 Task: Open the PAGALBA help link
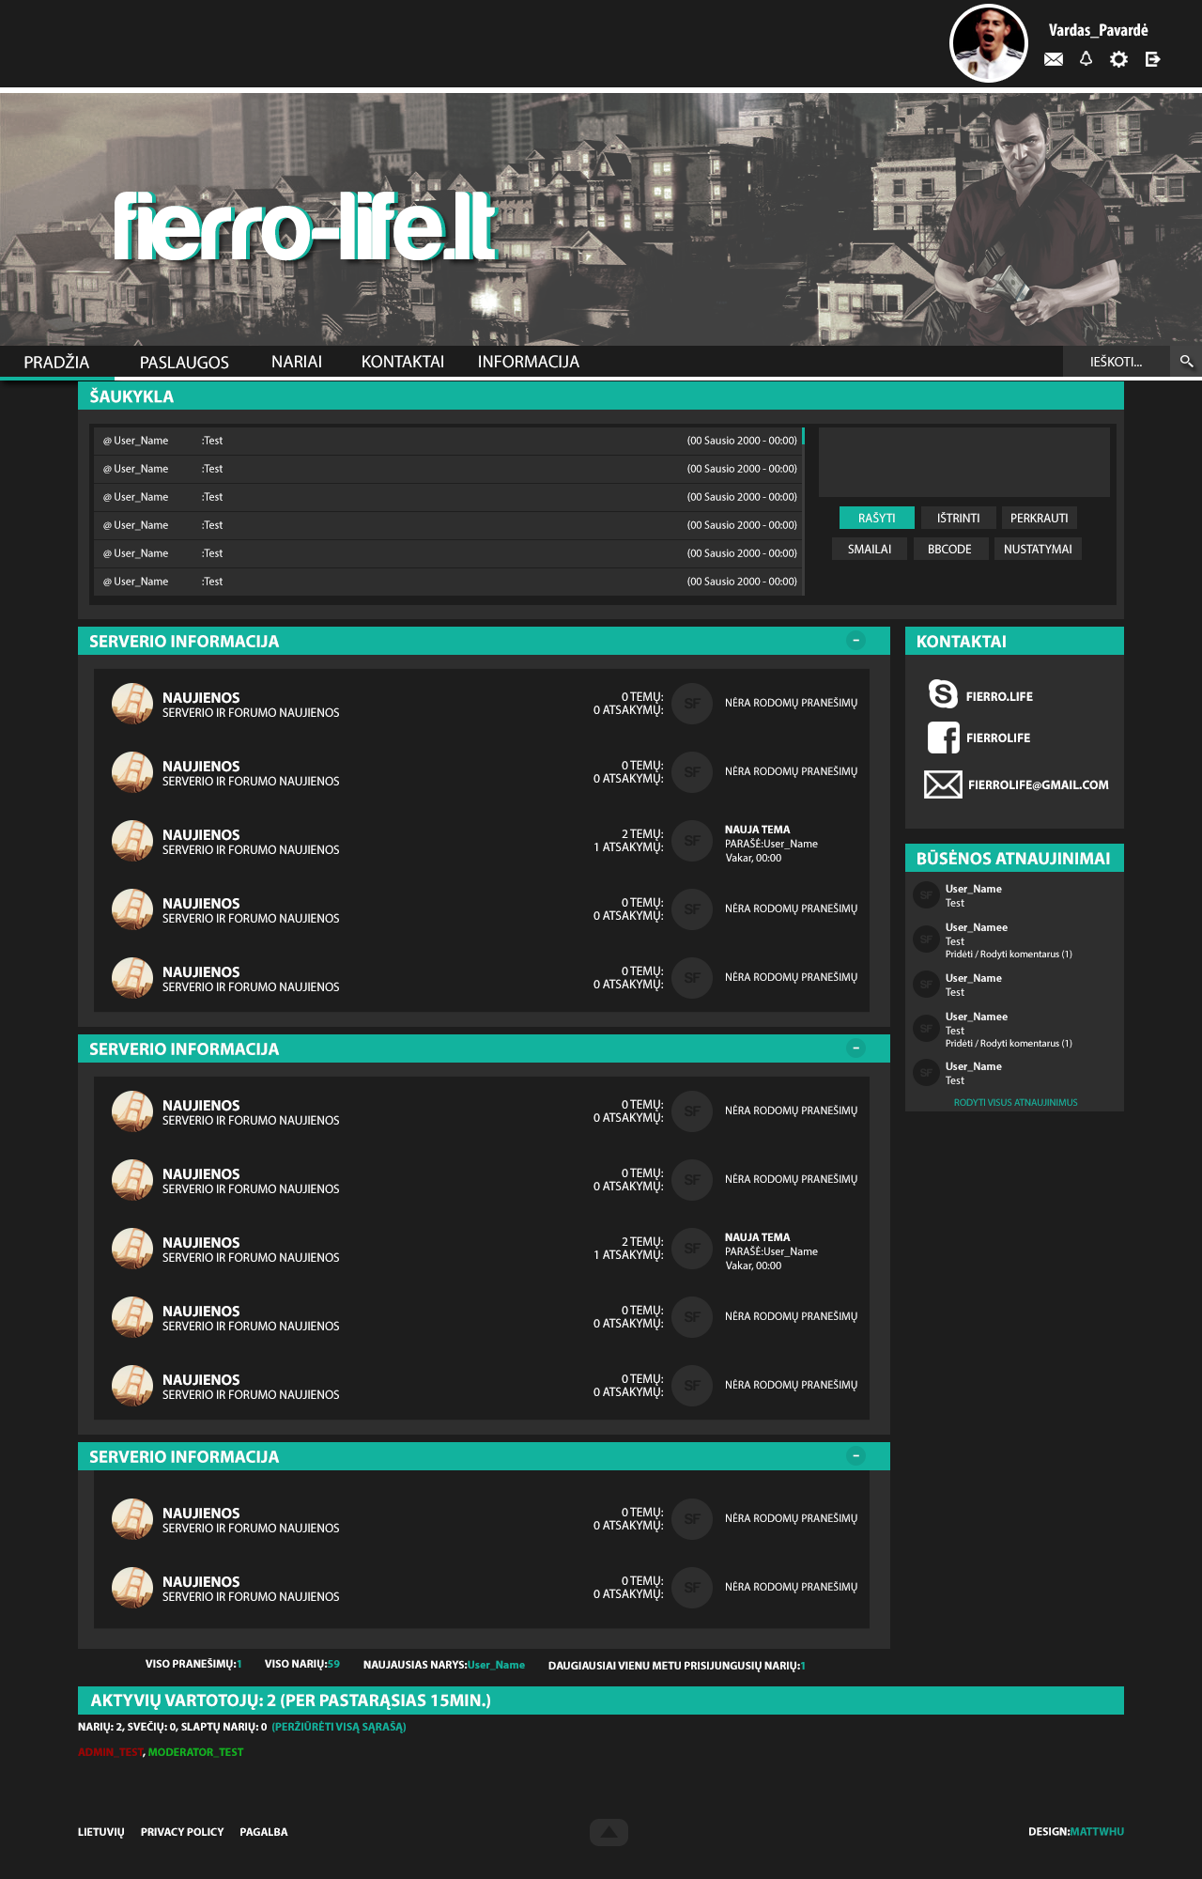[264, 1832]
